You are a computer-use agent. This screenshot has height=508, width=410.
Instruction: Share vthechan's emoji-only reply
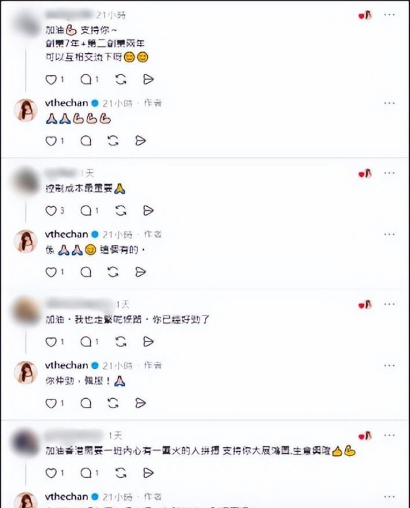pos(140,141)
